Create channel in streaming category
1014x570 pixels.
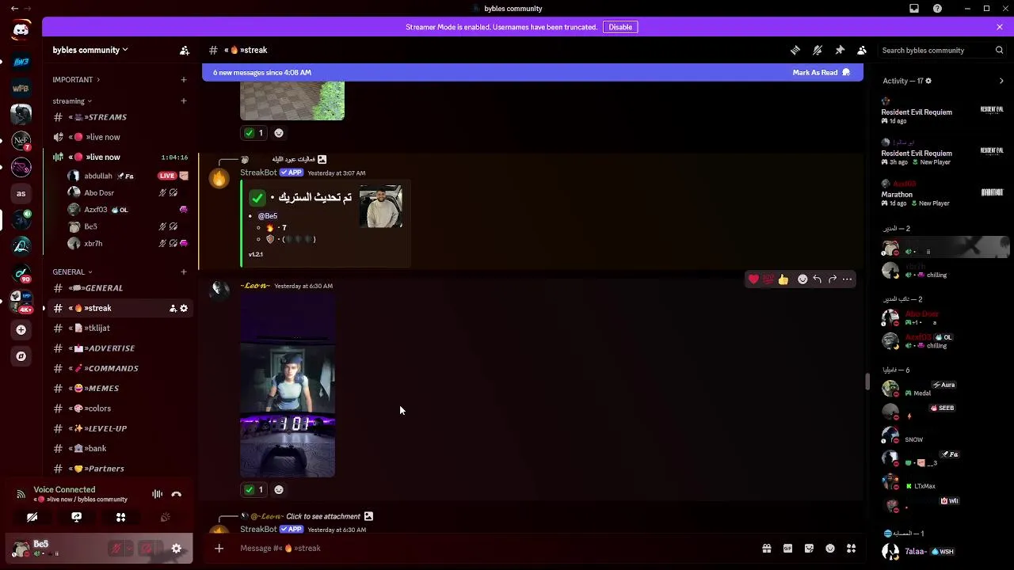tap(184, 101)
